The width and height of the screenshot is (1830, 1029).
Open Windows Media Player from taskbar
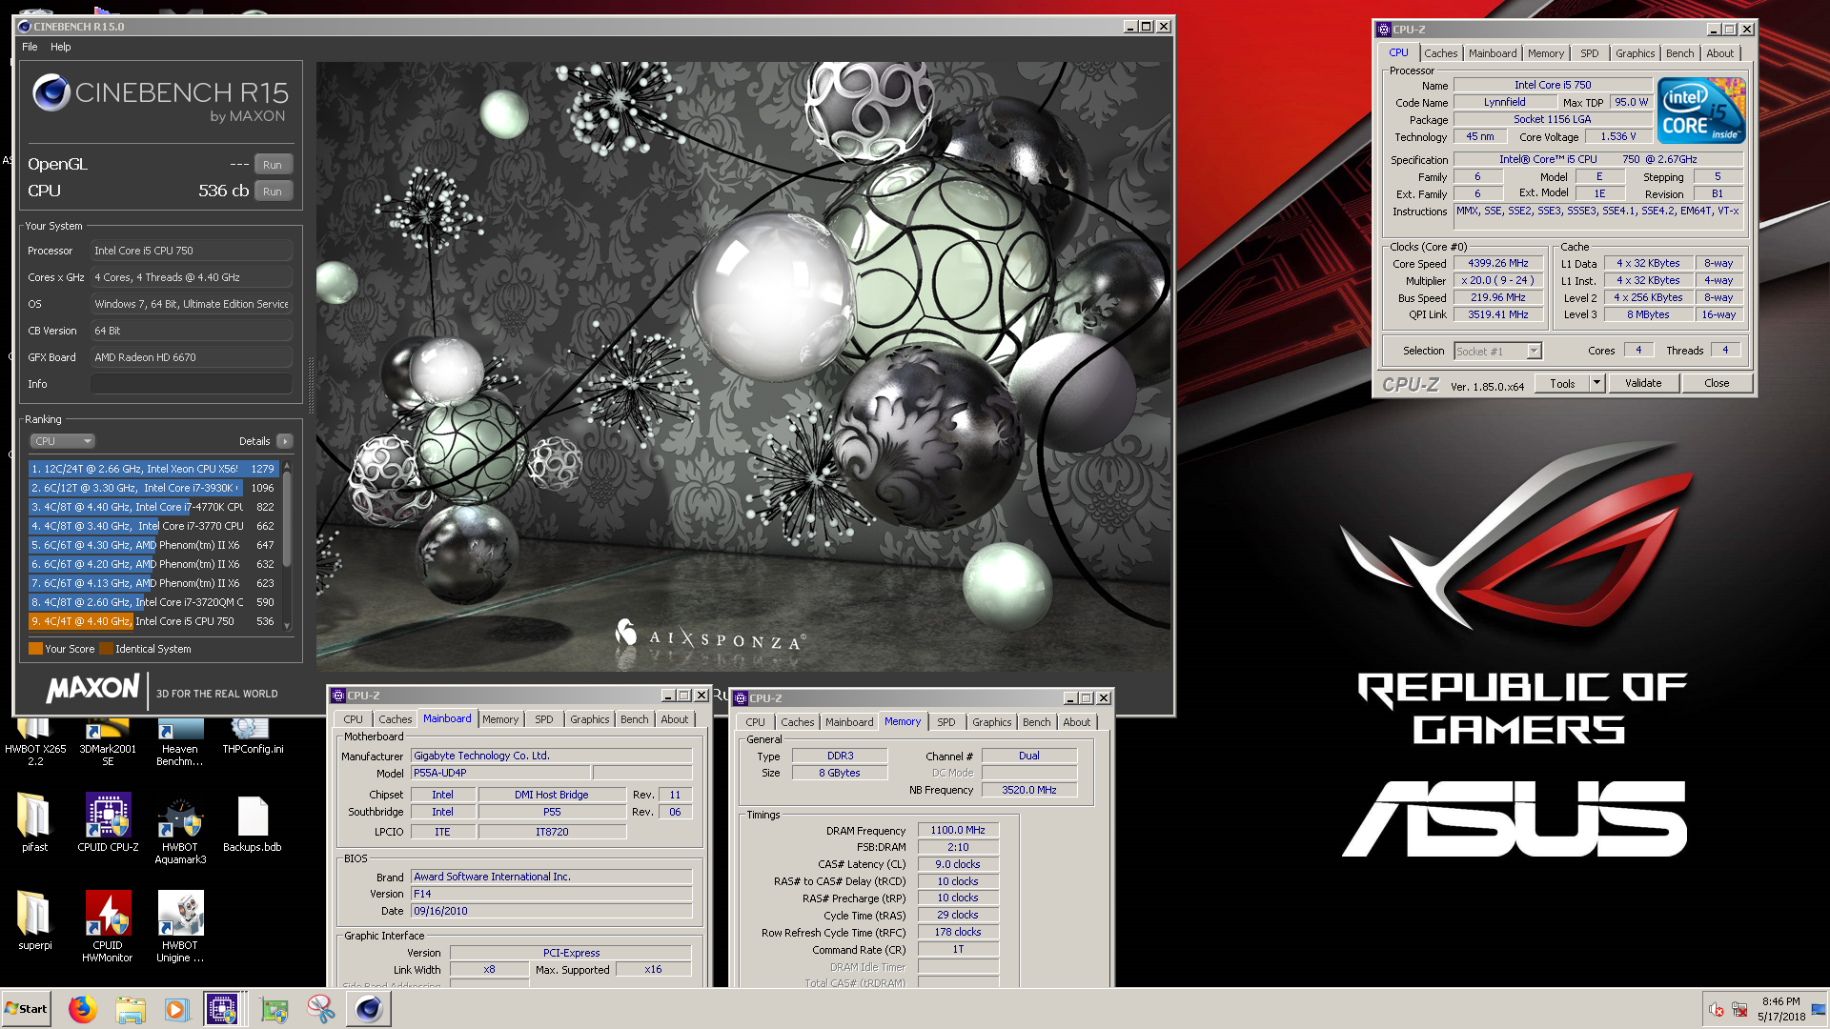(x=176, y=1009)
